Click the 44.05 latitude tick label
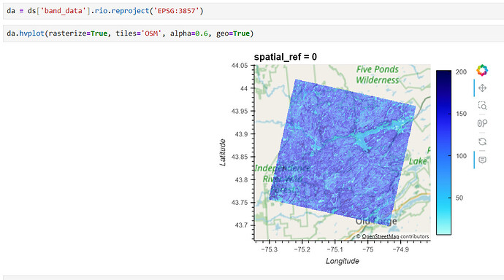 coord(240,66)
